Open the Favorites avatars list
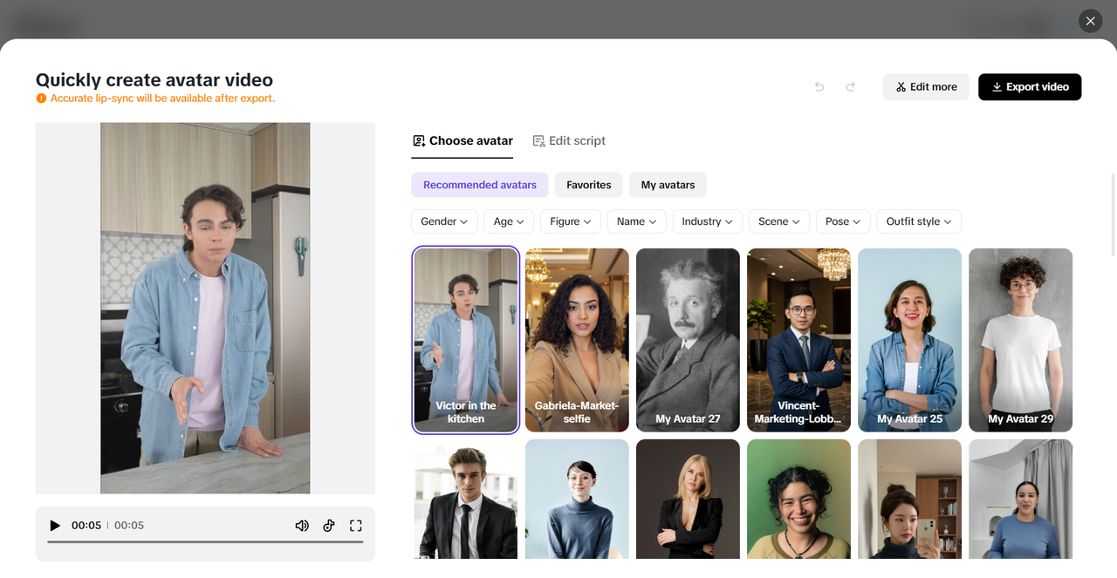 point(589,185)
